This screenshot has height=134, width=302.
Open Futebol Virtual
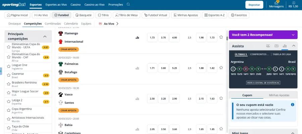coord(155,15)
